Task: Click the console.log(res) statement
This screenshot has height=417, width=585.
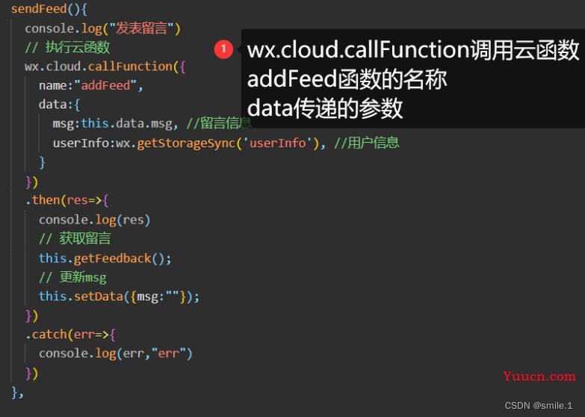Action: point(94,220)
